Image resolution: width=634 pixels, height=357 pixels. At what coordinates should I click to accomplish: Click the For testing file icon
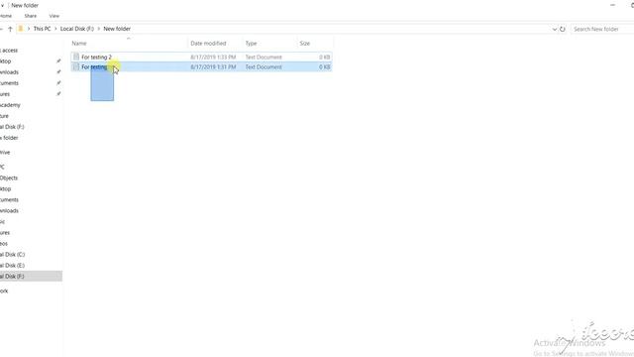tap(76, 66)
